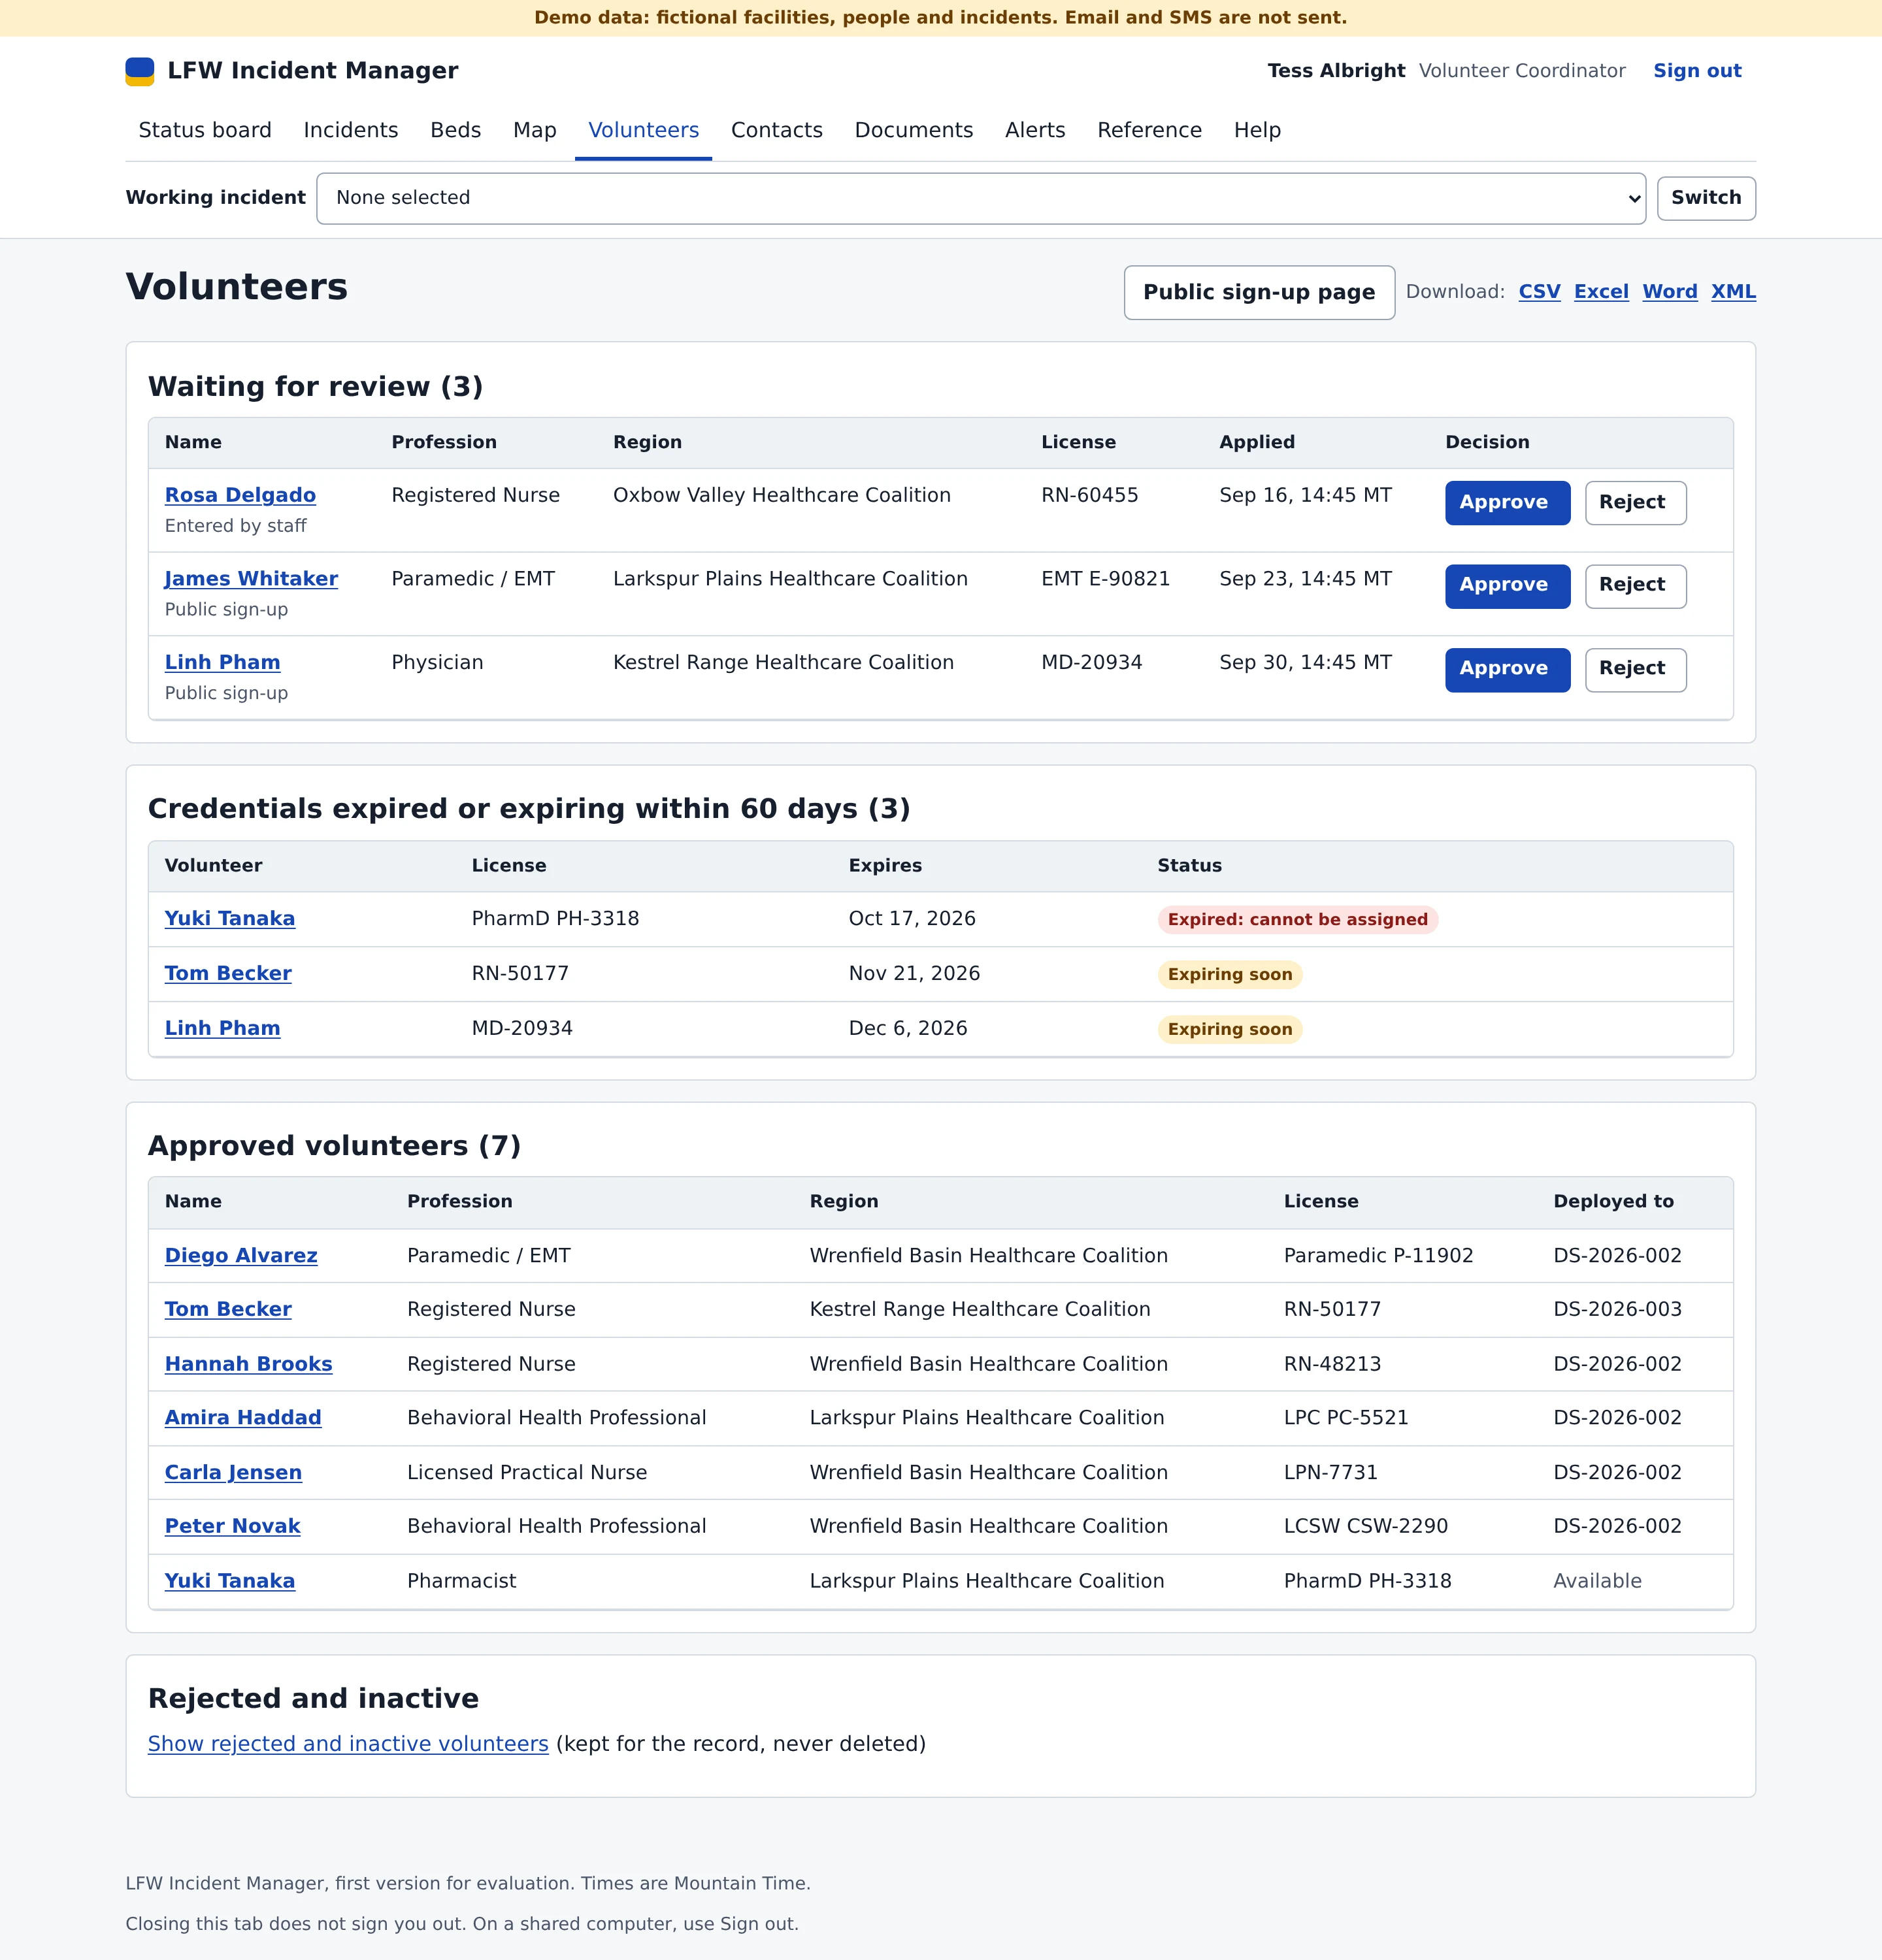The height and width of the screenshot is (1960, 1882).
Task: Click the Switch button
Action: tap(1706, 198)
